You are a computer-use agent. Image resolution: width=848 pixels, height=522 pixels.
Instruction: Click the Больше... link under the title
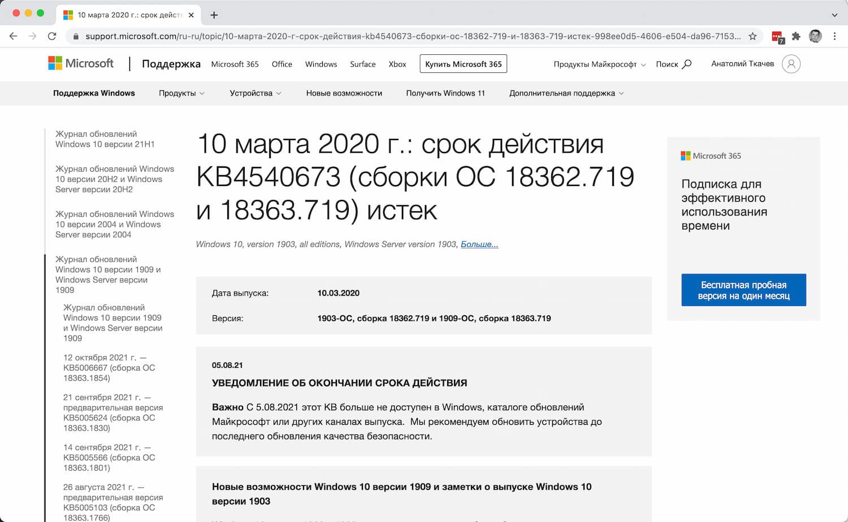coord(479,244)
